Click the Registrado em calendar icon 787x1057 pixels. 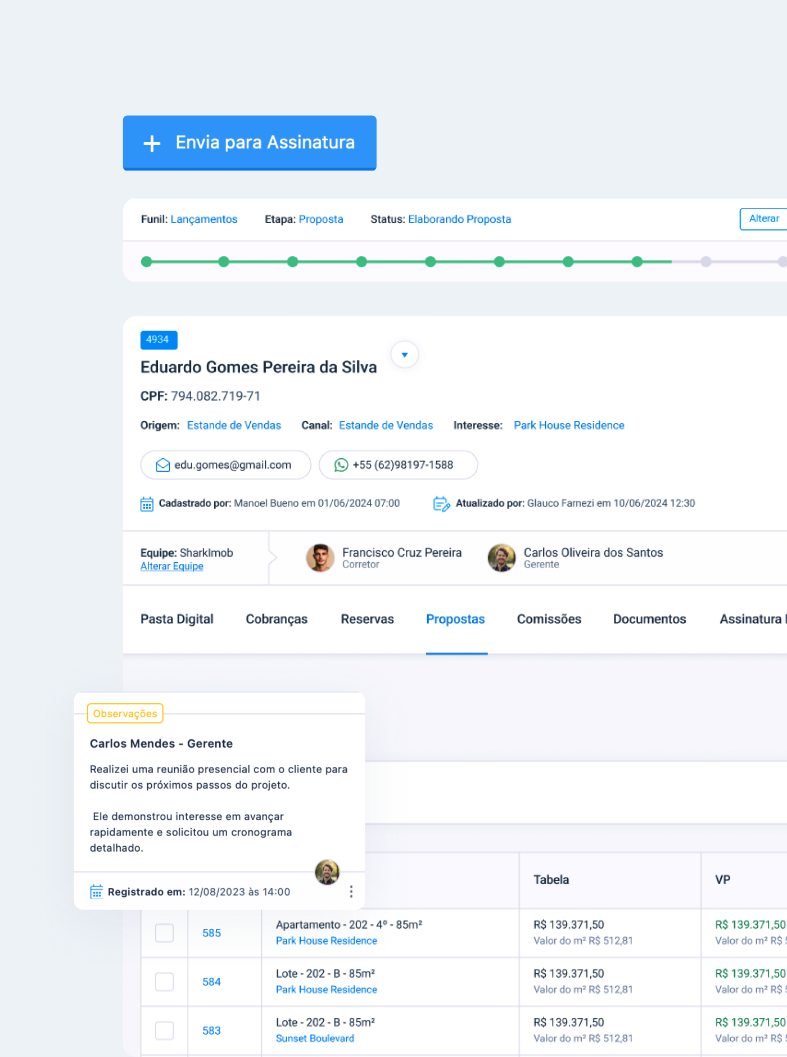[97, 892]
